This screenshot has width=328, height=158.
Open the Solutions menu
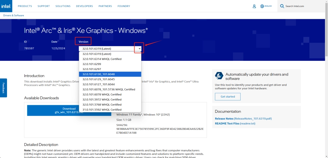[x=63, y=6]
